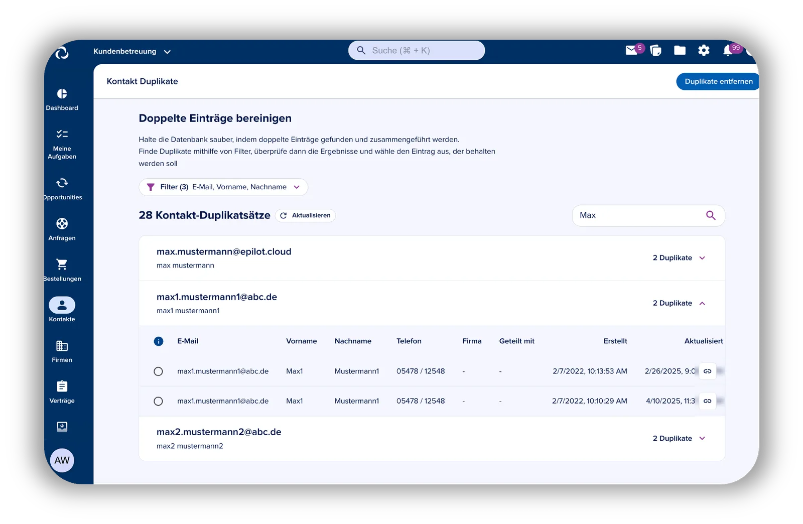The height and width of the screenshot is (524, 803).
Task: Open Verträge in sidebar
Action: [62, 392]
